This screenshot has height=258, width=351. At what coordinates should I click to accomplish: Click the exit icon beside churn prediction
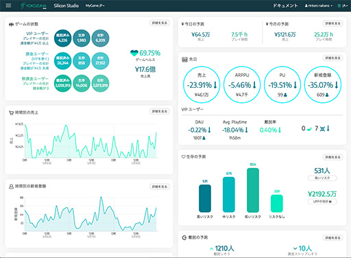(184, 237)
